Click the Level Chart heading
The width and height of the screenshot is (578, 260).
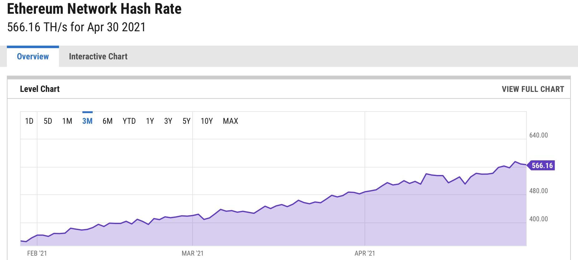tap(40, 89)
